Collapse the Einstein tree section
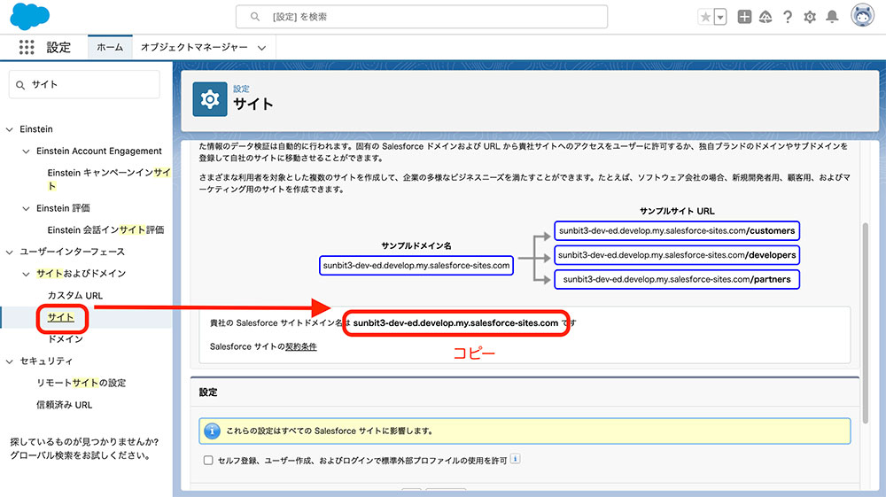Image resolution: width=886 pixels, height=497 pixels. click(x=9, y=129)
